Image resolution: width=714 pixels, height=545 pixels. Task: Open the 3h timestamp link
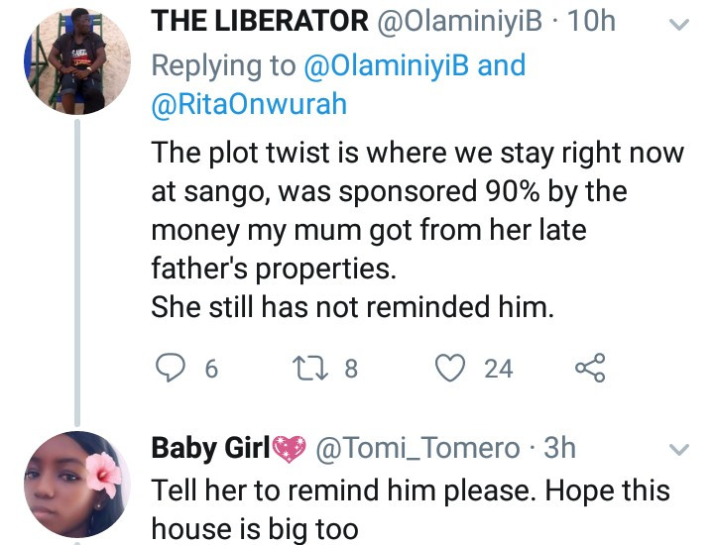(560, 448)
